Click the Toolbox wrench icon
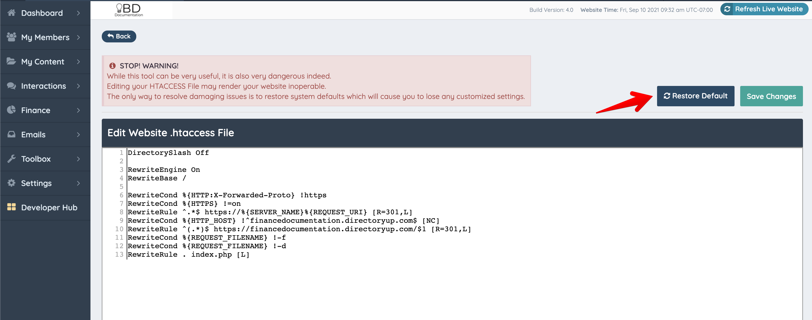Viewport: 812px width, 320px height. [11, 159]
